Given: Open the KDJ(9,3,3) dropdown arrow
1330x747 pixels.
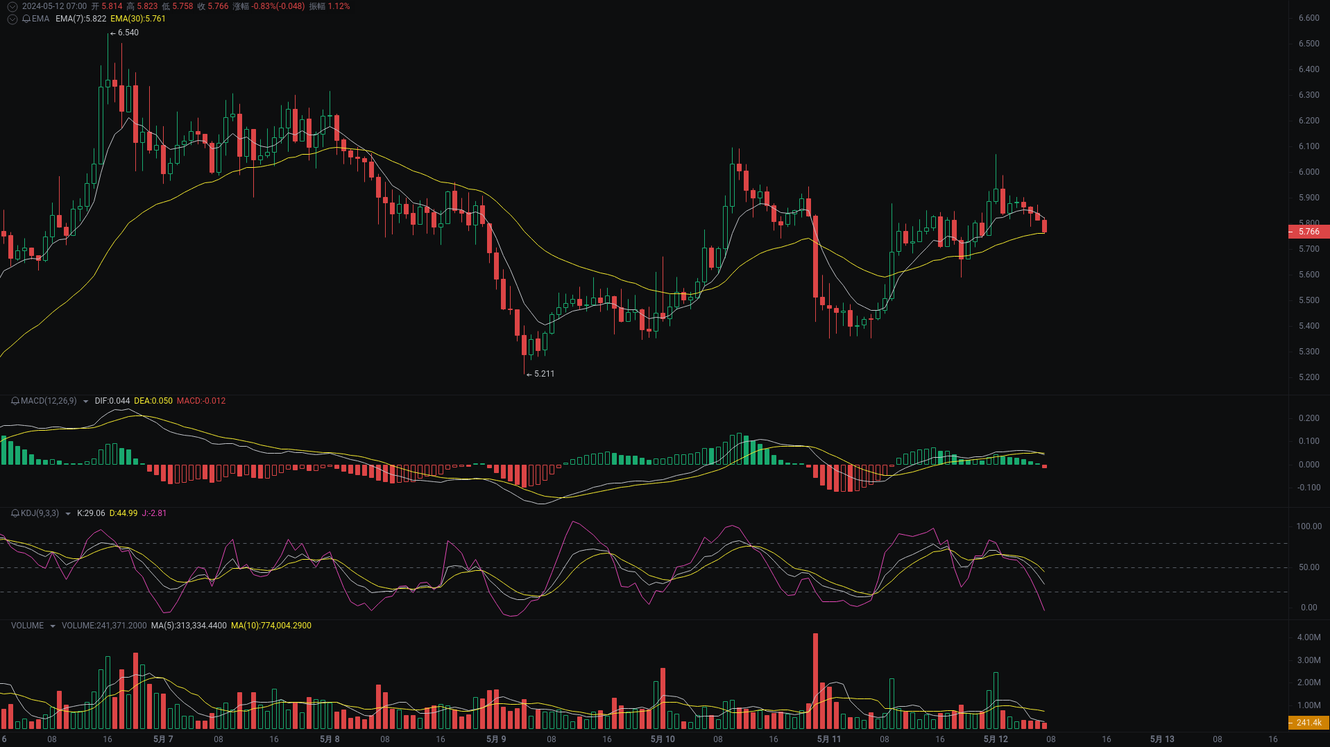Looking at the screenshot, I should coord(68,514).
